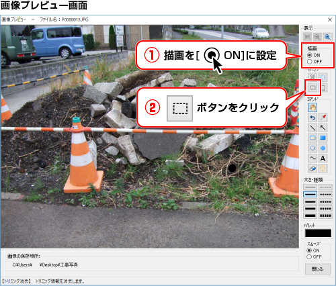Select the arrow drawing tool
Viewport: 336px width, 286px height.
pyautogui.click(x=323, y=128)
